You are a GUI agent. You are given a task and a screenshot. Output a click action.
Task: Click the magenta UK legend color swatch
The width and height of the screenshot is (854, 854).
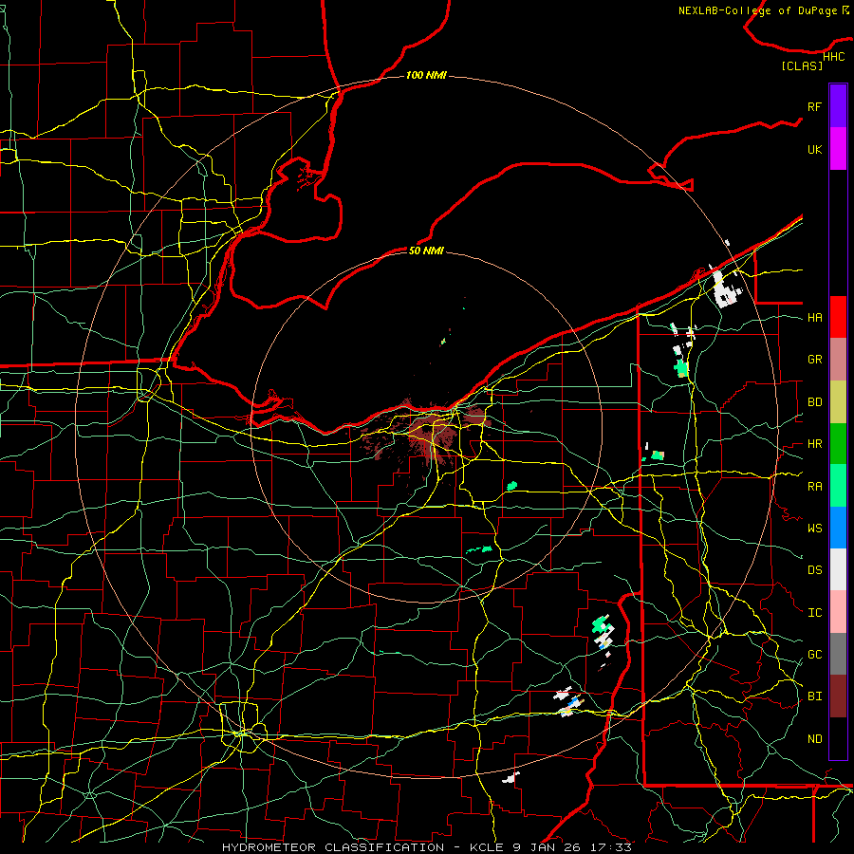coord(838,149)
